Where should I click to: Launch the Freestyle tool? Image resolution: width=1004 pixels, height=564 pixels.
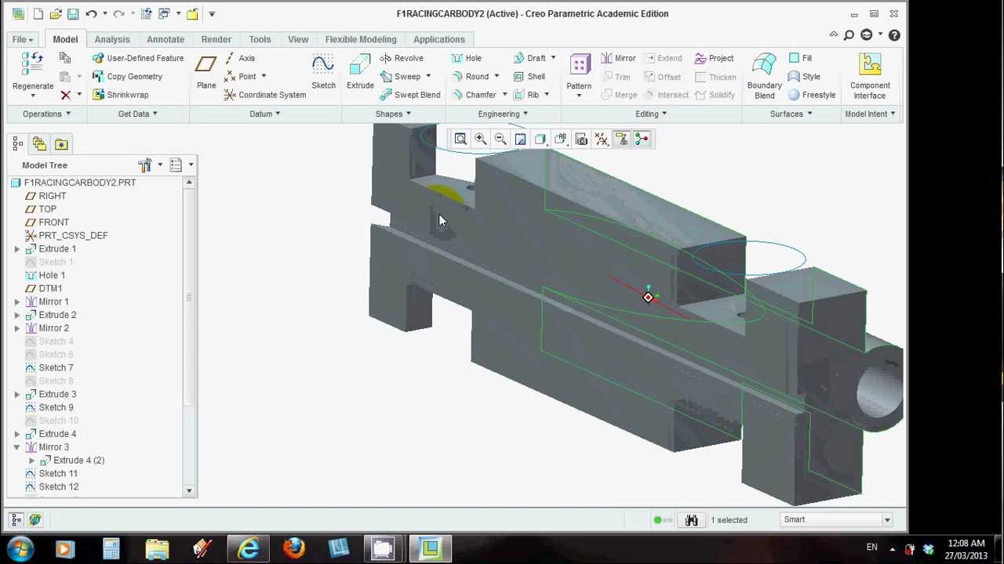tap(812, 95)
